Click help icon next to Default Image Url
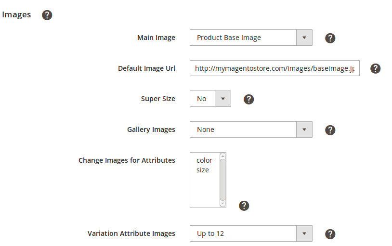 [376, 68]
